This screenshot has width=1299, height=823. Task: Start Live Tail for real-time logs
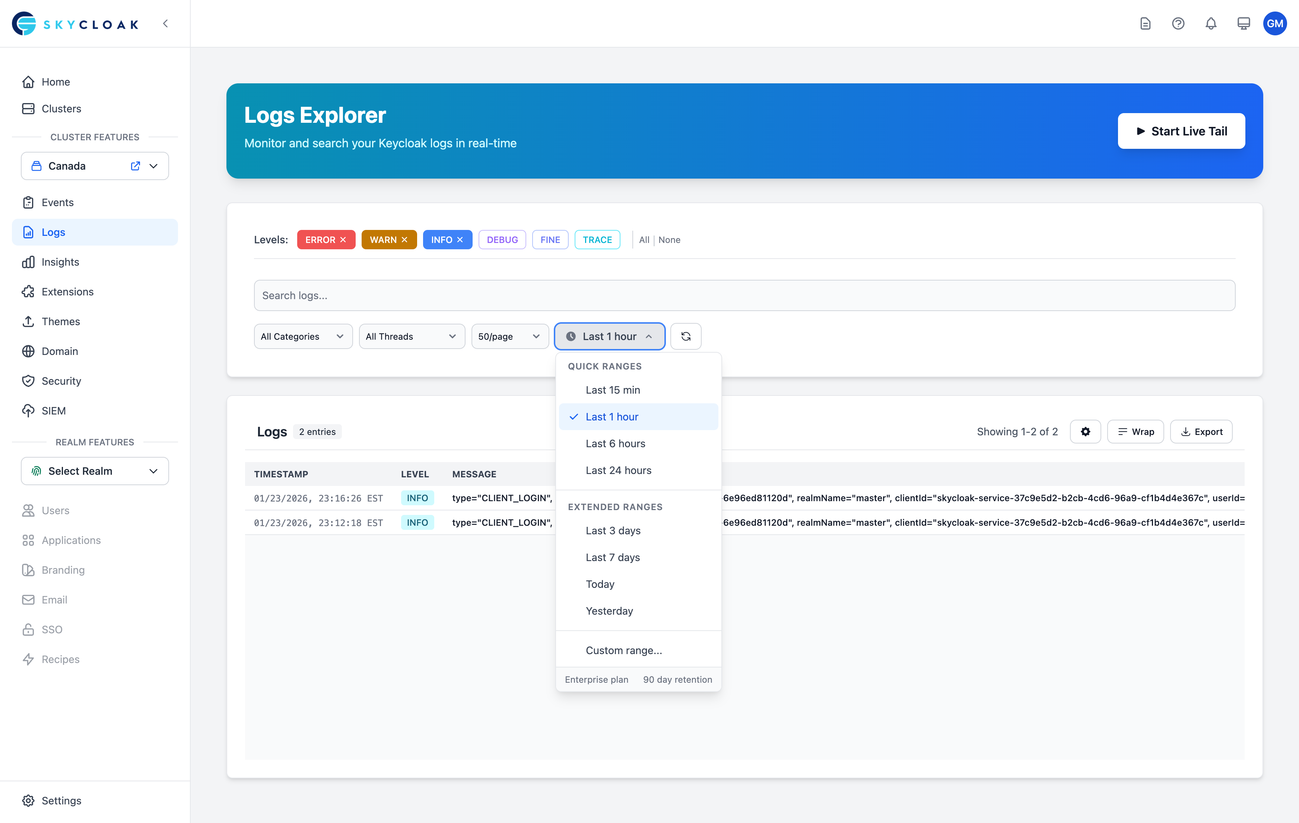click(x=1181, y=131)
